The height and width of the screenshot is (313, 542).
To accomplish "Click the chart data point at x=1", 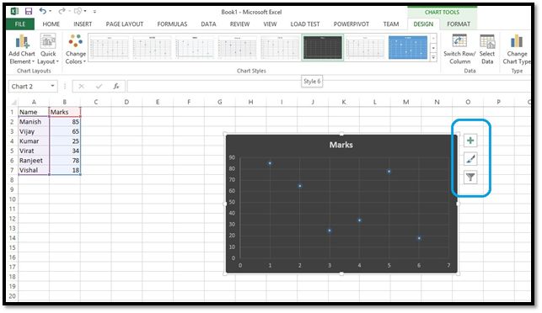I will coord(270,163).
